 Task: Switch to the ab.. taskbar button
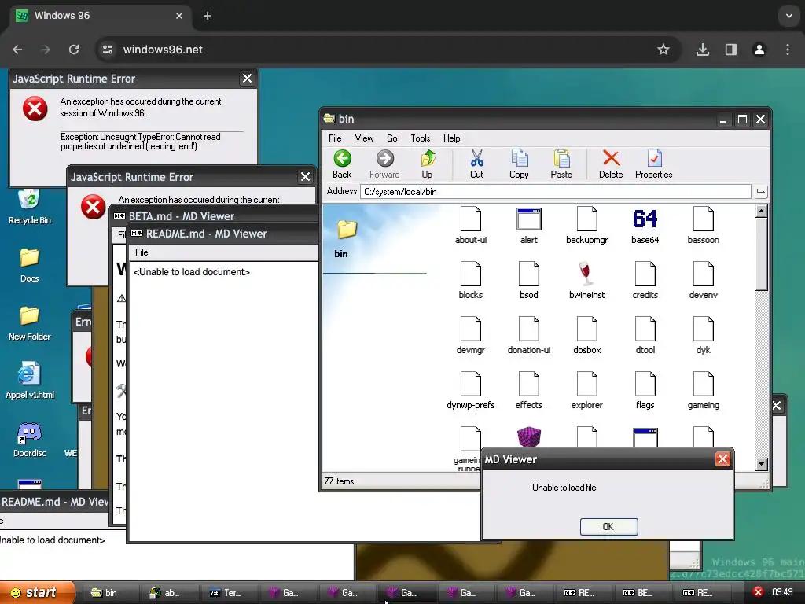pyautogui.click(x=171, y=593)
